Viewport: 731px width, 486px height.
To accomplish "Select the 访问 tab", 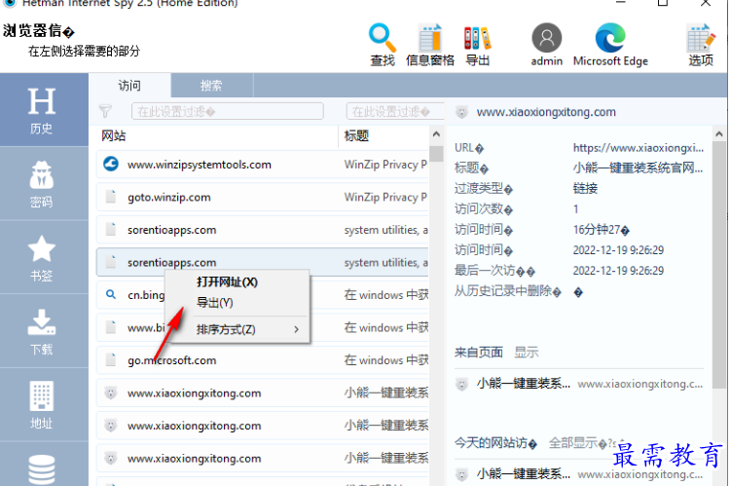I will click(129, 86).
